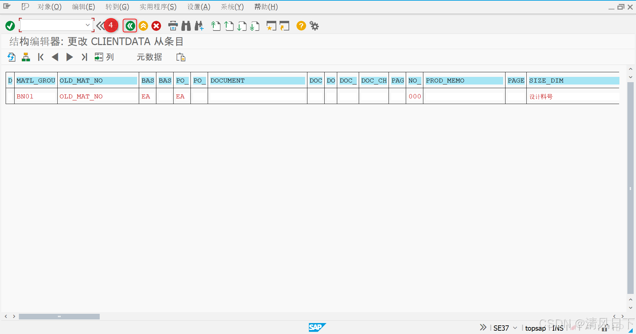This screenshot has height=334, width=636.
Task: Open the command field dropdown arrow
Action: 87,25
